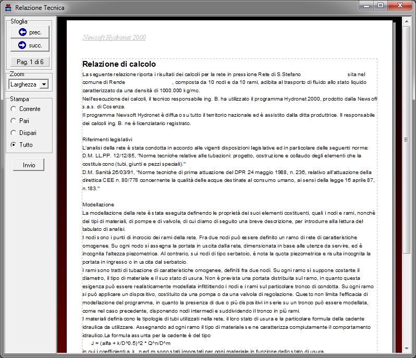The width and height of the screenshot is (416, 358).
Task: Click the Invio button
Action: 29,165
